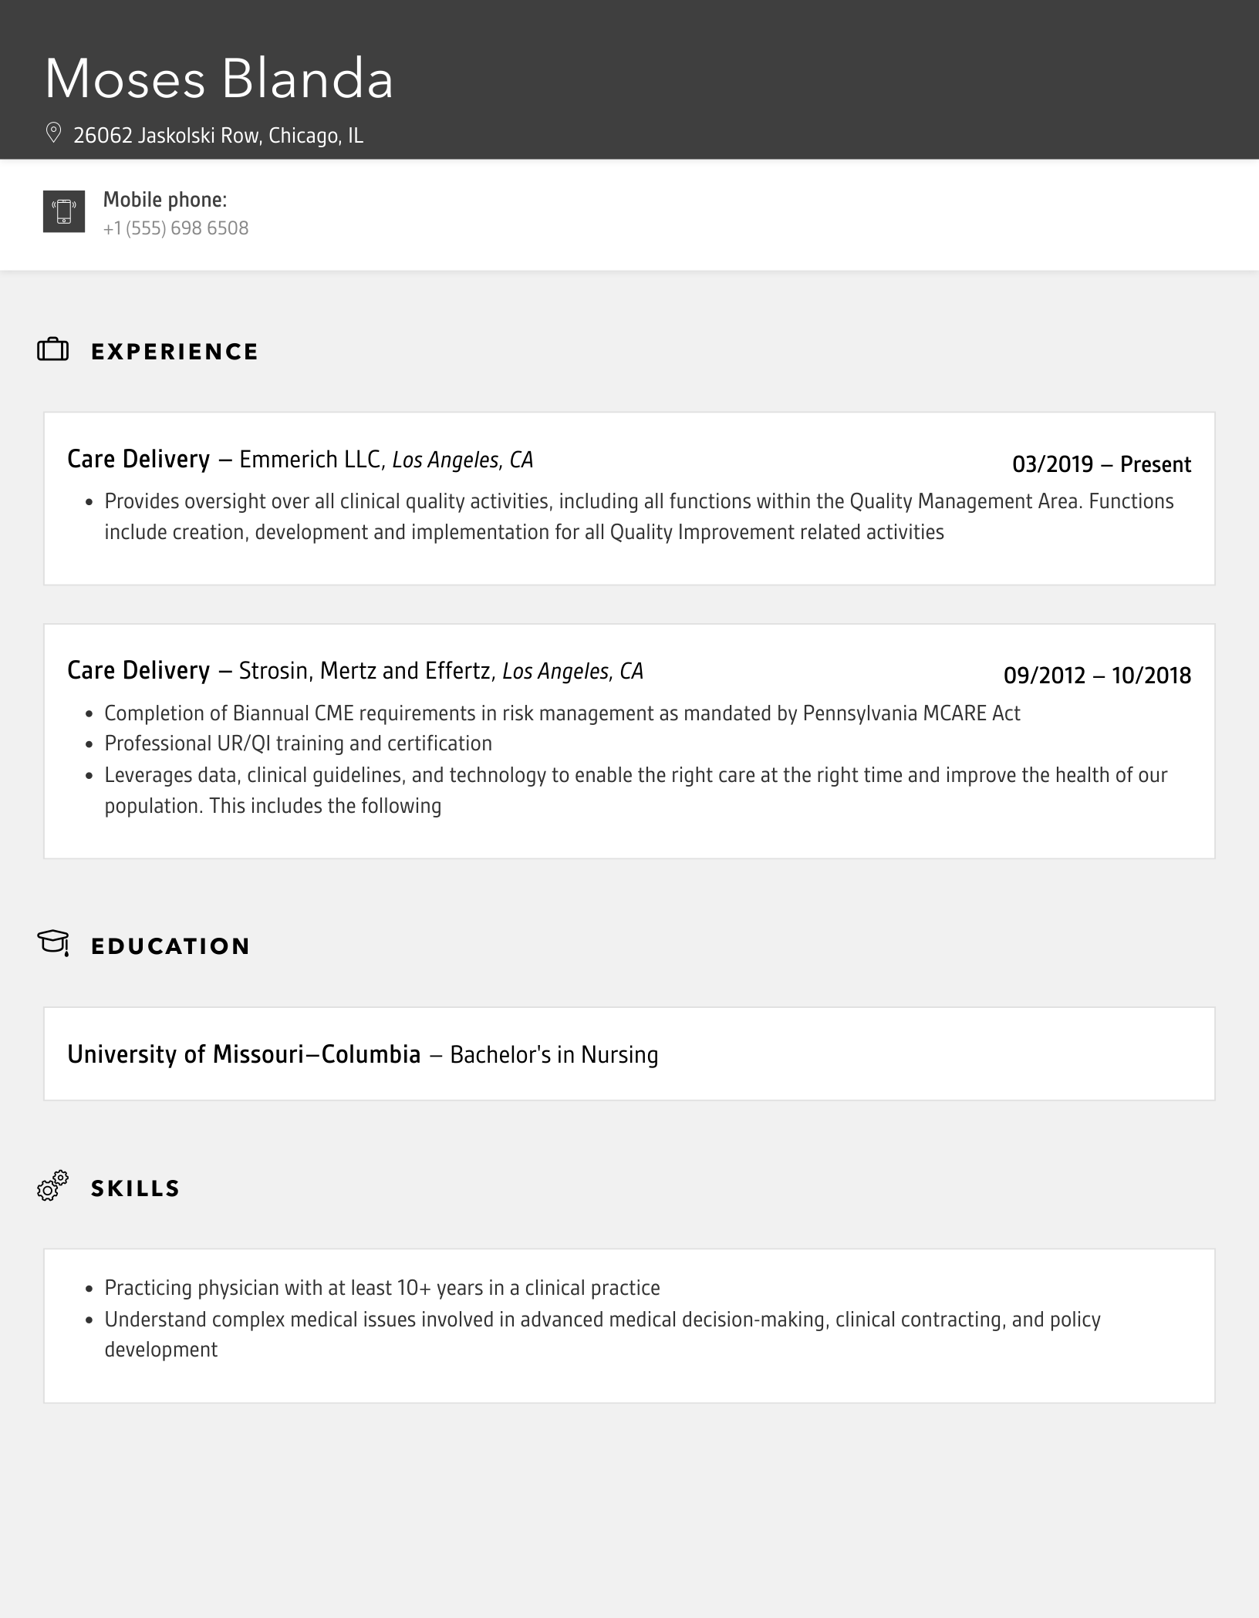This screenshot has height=1618, width=1259.
Task: Click the briefcase Experience icon
Action: [x=53, y=350]
